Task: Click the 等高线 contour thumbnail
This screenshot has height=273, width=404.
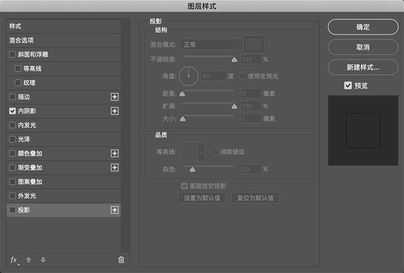Action: (189, 152)
